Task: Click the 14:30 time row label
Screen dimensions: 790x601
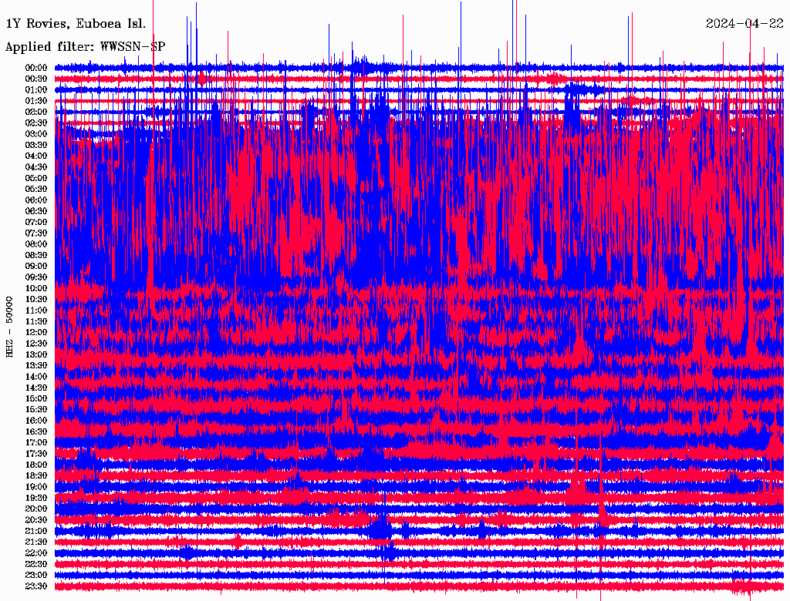Action: 36,388
